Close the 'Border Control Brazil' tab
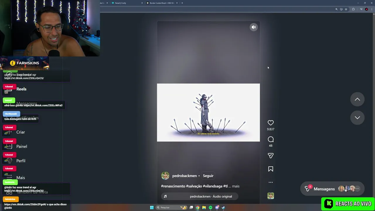375x211 pixels. (177, 3)
